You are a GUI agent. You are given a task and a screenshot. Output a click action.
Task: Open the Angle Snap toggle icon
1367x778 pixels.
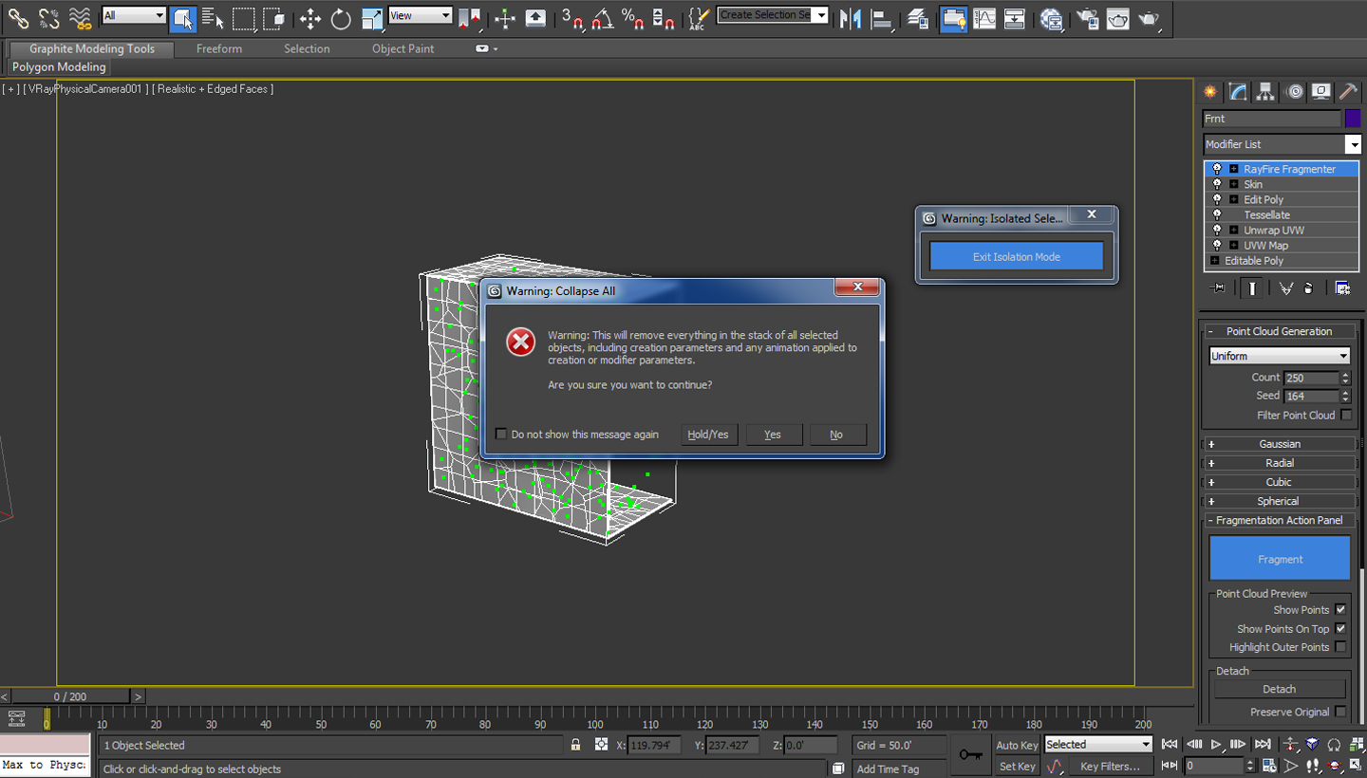click(x=602, y=18)
